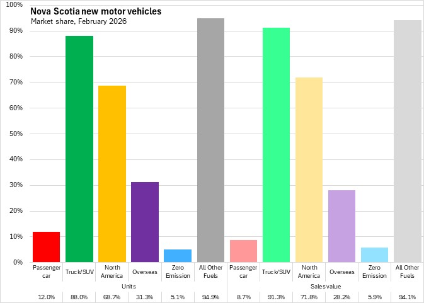
Task: Click the "Sales value" group label
Action: (326, 286)
